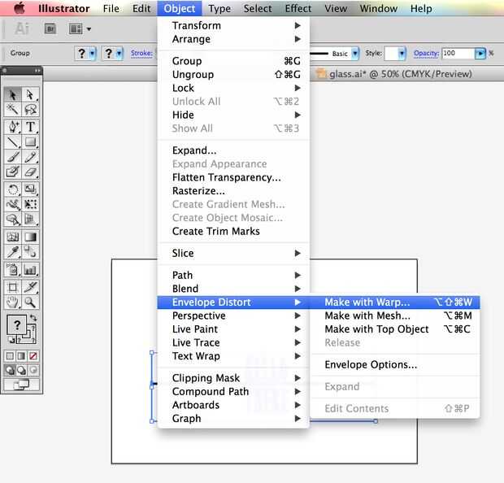Select the Rectangle tool
504x483 pixels.
pos(30,141)
